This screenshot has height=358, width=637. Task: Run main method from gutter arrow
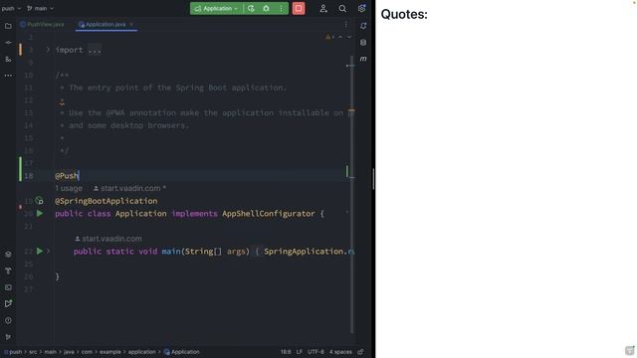point(40,252)
